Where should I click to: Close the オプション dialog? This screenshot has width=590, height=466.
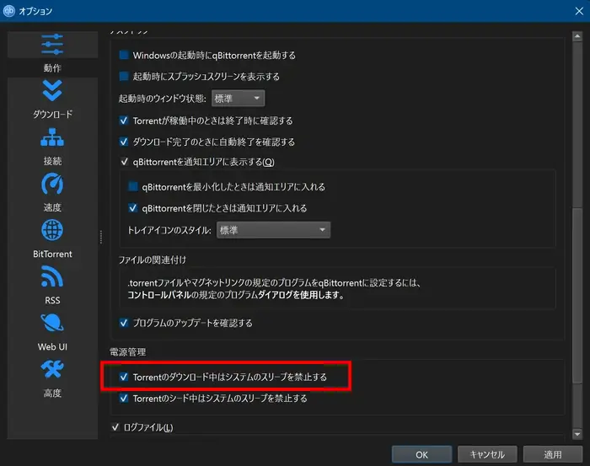point(579,11)
